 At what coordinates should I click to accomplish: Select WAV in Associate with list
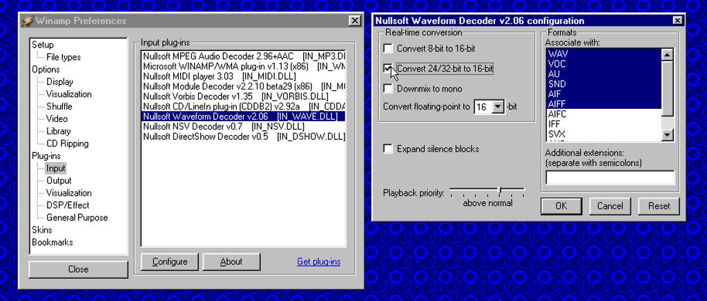[x=603, y=54]
